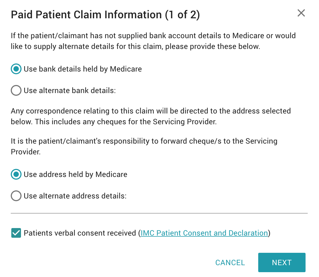This screenshot has height=277, width=319.
Task: Click the 'Use bank details held by Medicare' label
Action: [83, 69]
